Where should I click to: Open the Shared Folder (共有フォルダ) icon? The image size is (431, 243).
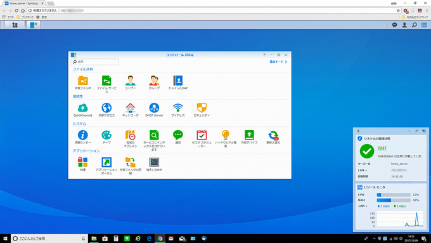pos(83,81)
